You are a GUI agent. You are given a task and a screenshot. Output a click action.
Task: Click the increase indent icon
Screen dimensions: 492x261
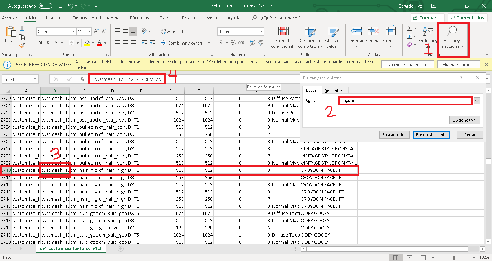152,43
